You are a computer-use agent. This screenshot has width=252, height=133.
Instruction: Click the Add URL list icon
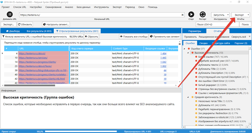coord(10,14)
